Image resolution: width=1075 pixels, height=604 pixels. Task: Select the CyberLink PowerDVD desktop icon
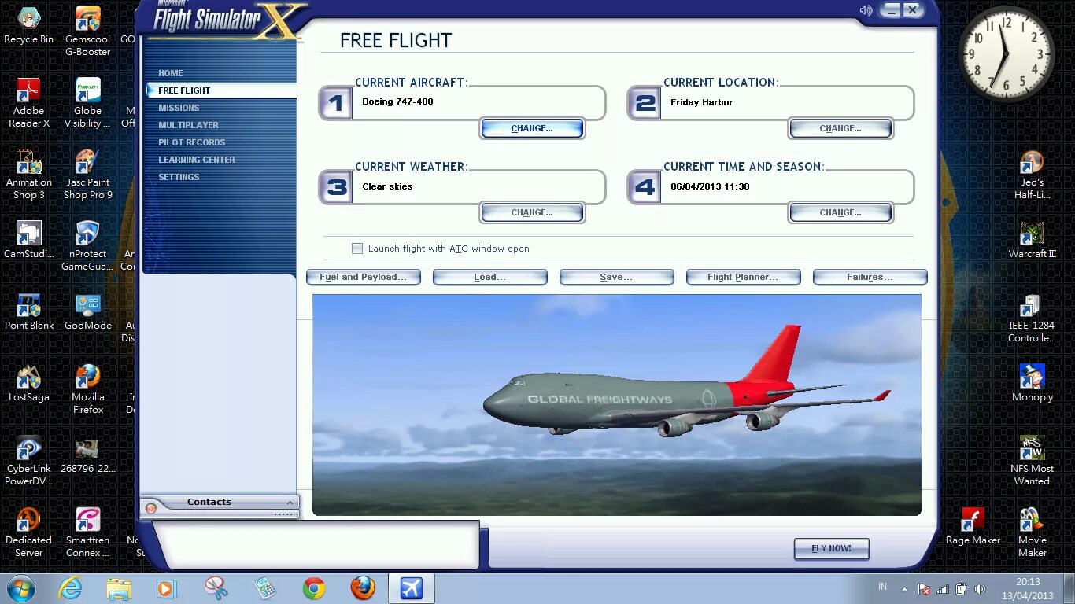[28, 461]
